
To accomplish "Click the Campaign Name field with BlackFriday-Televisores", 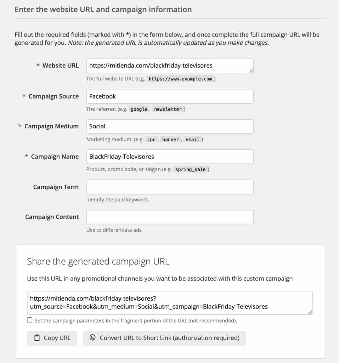I will (x=169, y=157).
